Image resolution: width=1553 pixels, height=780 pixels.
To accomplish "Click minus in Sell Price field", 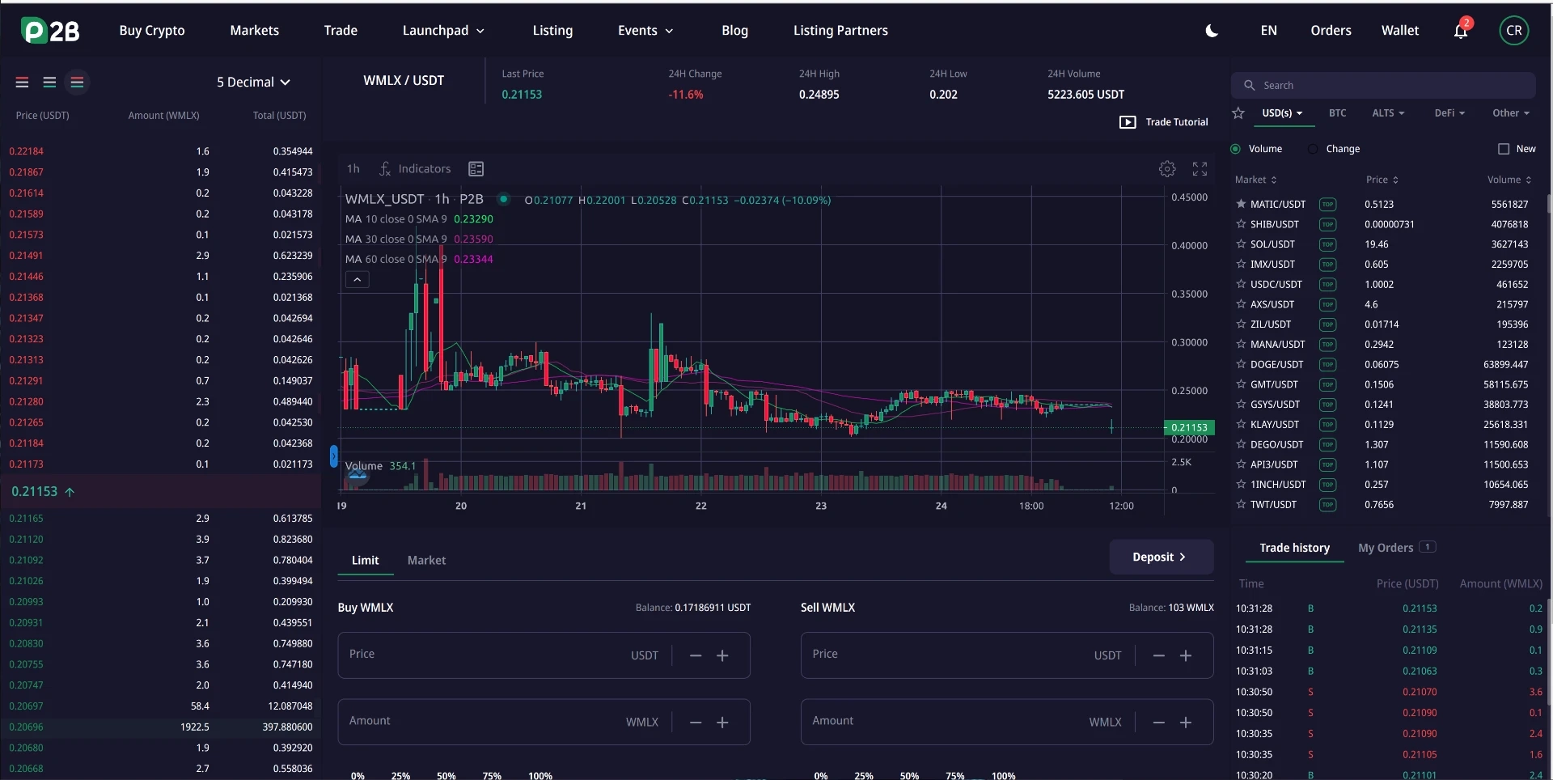I will coord(1159,655).
